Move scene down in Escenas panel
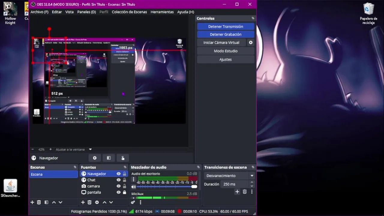The height and width of the screenshot is (216, 384). 60,202
